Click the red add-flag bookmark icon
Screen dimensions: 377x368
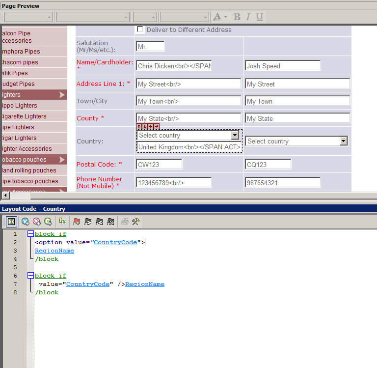(77, 222)
